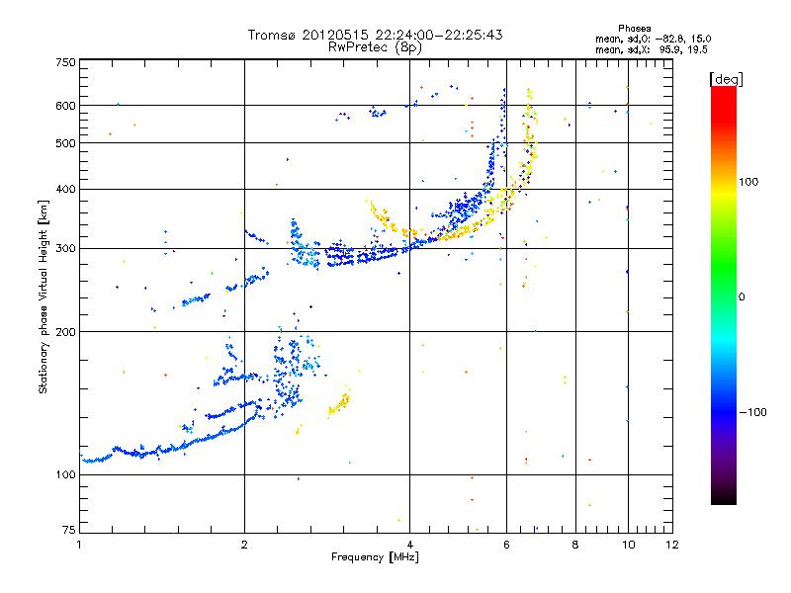Click the y-axis label '75'
791x593 pixels.
tap(69, 530)
